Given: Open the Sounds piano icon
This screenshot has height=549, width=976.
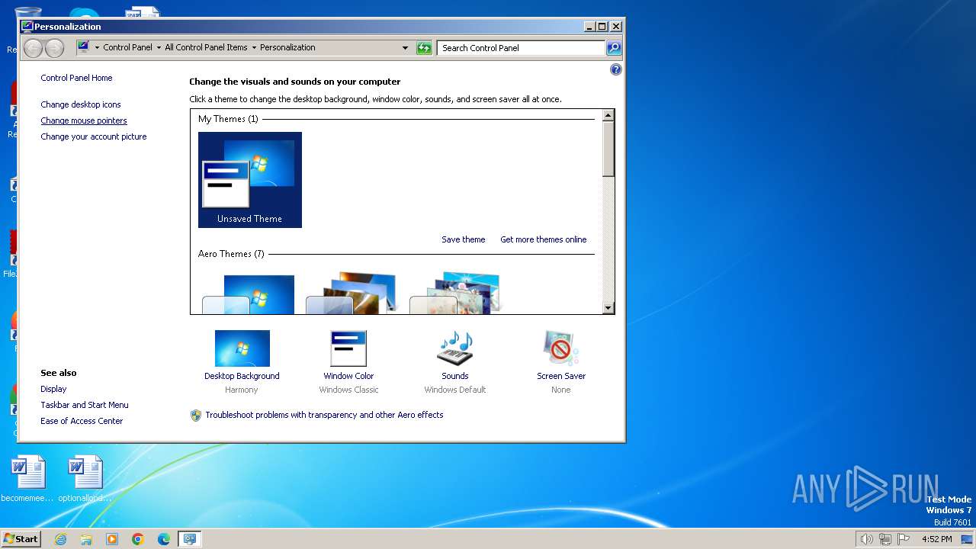Looking at the screenshot, I should 455,348.
